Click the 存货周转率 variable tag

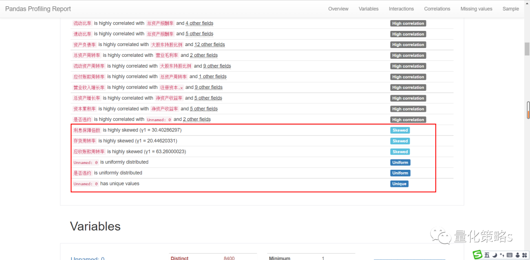(84, 141)
